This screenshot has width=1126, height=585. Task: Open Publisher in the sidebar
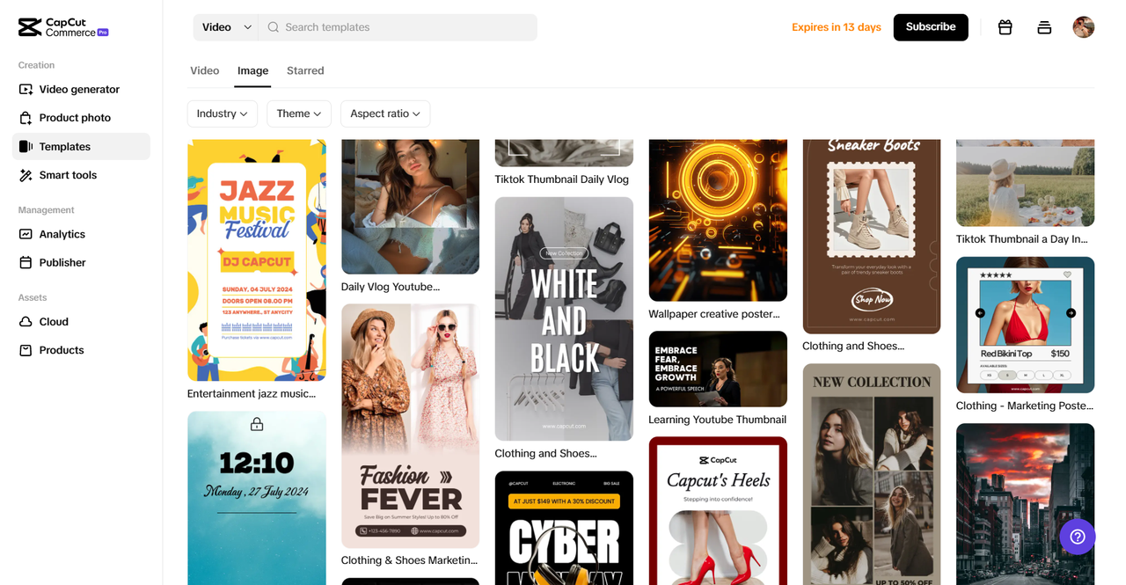point(81,262)
